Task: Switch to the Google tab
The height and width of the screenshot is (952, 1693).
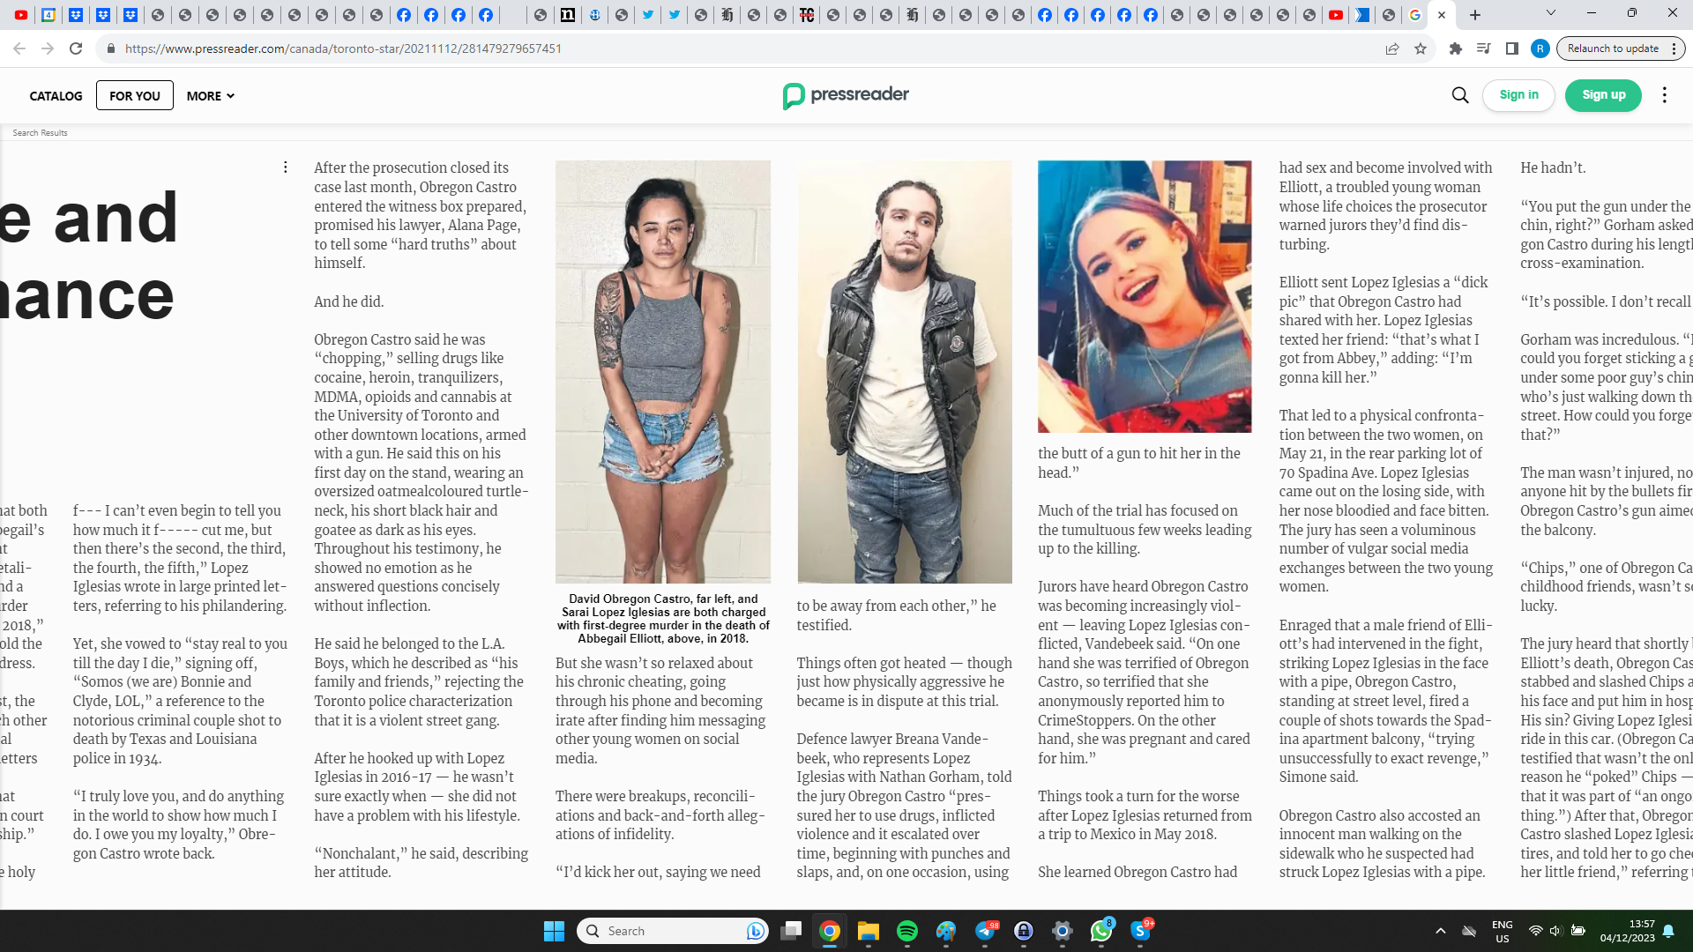Action: tap(1415, 15)
